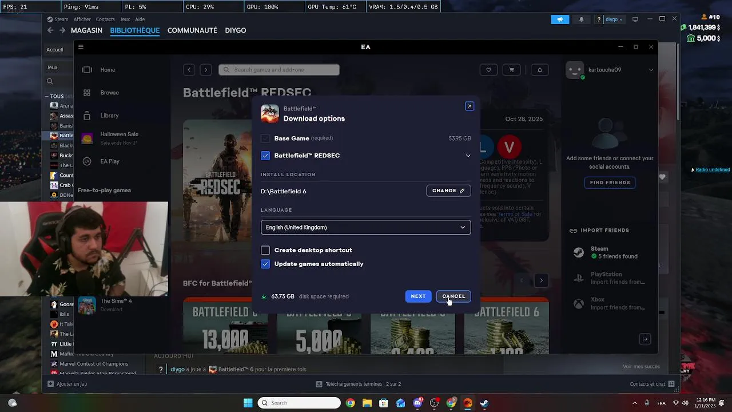
Task: Open the Halloween Sale entry
Action: coord(119,138)
